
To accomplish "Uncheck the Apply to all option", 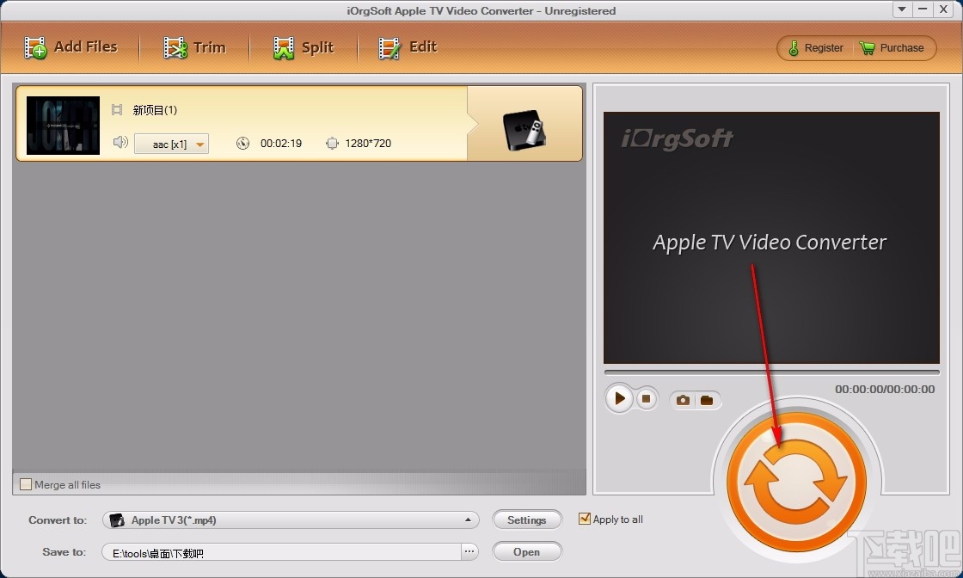I will [x=585, y=519].
